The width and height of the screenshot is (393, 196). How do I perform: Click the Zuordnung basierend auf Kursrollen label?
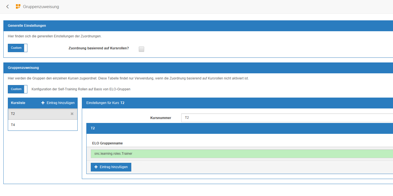tap(99, 48)
